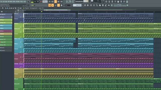
Task: Click the undo history circular-arrow icon
Action: pyautogui.click(x=106, y=1)
